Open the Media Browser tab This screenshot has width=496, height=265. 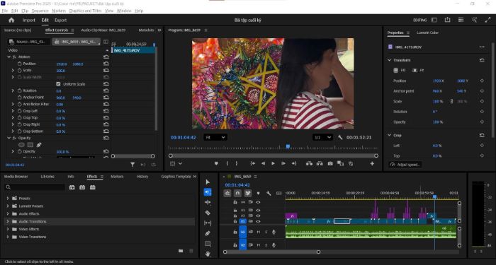[x=16, y=177]
